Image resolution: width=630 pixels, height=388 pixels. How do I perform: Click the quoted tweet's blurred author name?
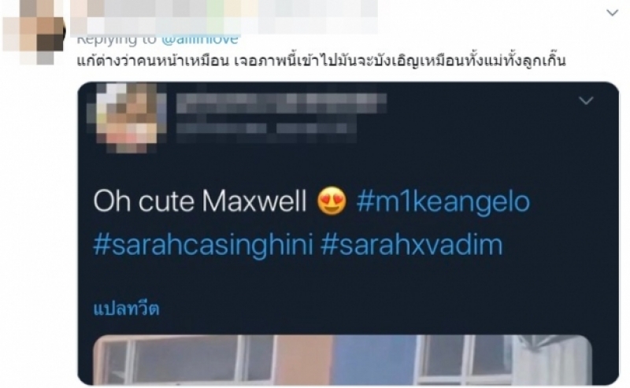point(281,103)
